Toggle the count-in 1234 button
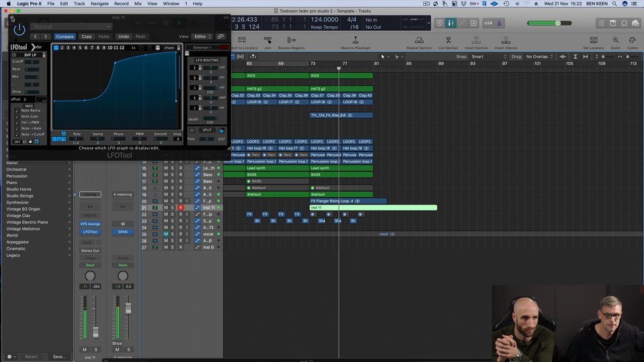 (488, 23)
